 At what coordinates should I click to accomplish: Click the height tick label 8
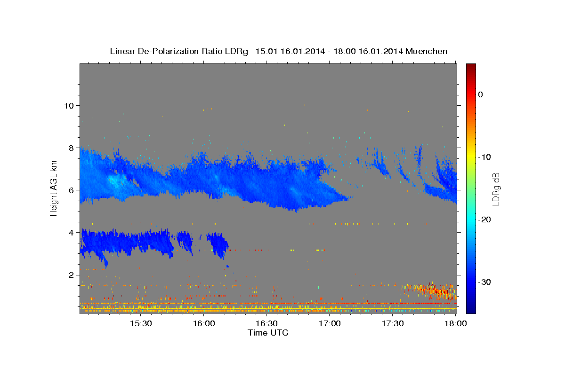pos(72,148)
